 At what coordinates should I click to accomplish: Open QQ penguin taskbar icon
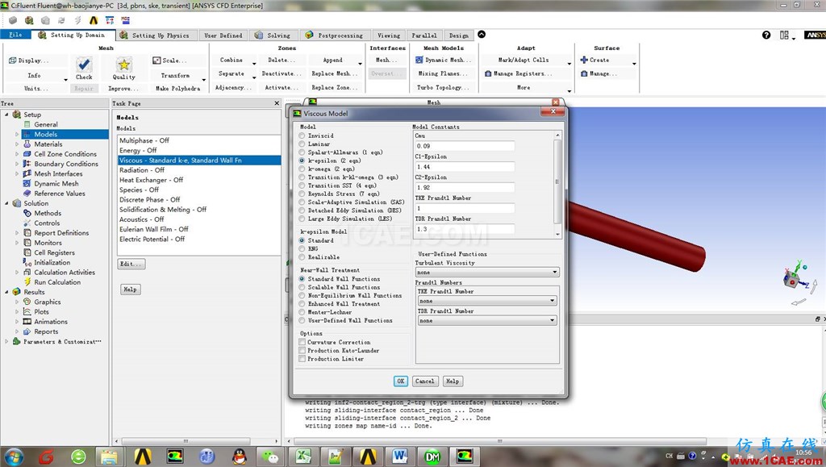coord(239,456)
